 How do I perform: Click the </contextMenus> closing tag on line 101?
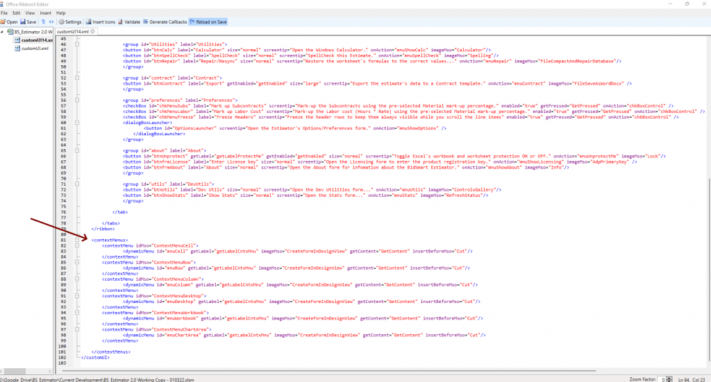coord(111,351)
